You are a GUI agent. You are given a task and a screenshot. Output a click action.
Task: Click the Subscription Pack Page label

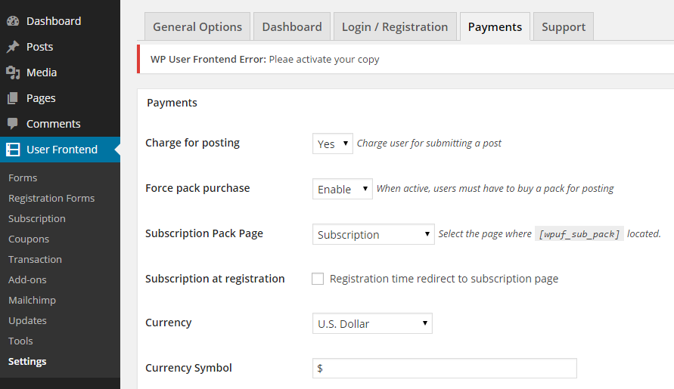coord(204,233)
